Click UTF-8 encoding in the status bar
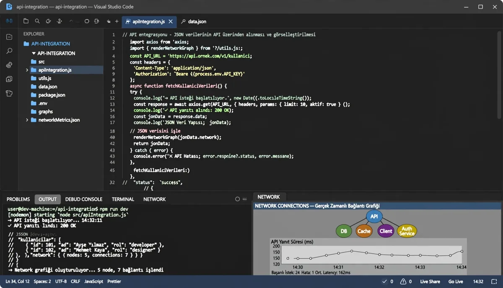The height and width of the screenshot is (288, 503). pyautogui.click(x=61, y=282)
